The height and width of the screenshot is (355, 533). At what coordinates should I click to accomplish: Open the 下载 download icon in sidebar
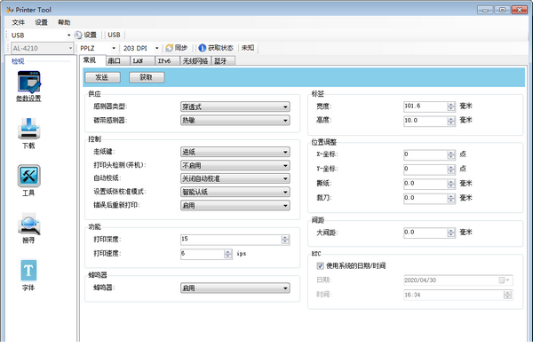[x=29, y=129]
